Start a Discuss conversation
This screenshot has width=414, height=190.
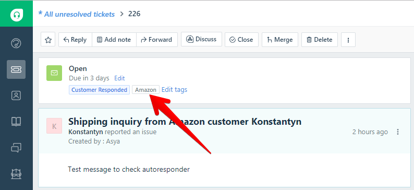[201, 39]
